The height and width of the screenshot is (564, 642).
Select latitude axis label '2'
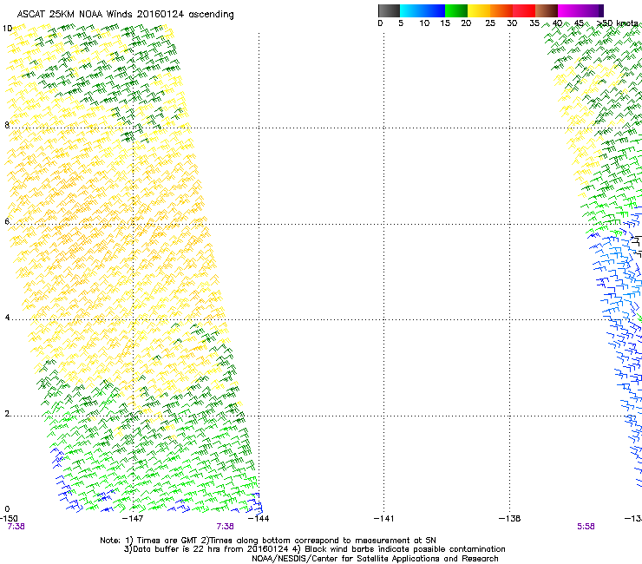coord(7,414)
